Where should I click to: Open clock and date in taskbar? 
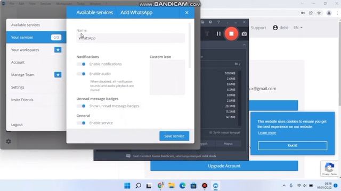(x=324, y=186)
